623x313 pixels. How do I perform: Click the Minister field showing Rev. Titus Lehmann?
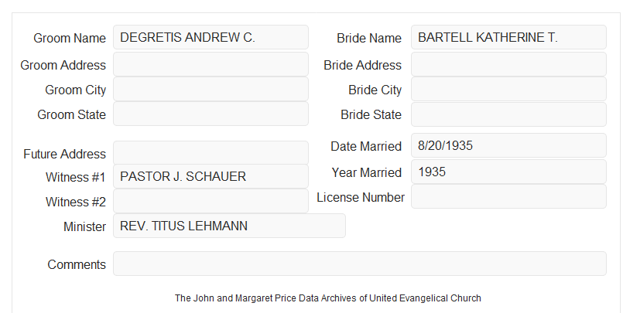coord(229,226)
